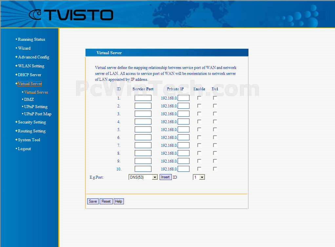
Task: Click the Private IP field in row 1
Action: pyautogui.click(x=184, y=98)
